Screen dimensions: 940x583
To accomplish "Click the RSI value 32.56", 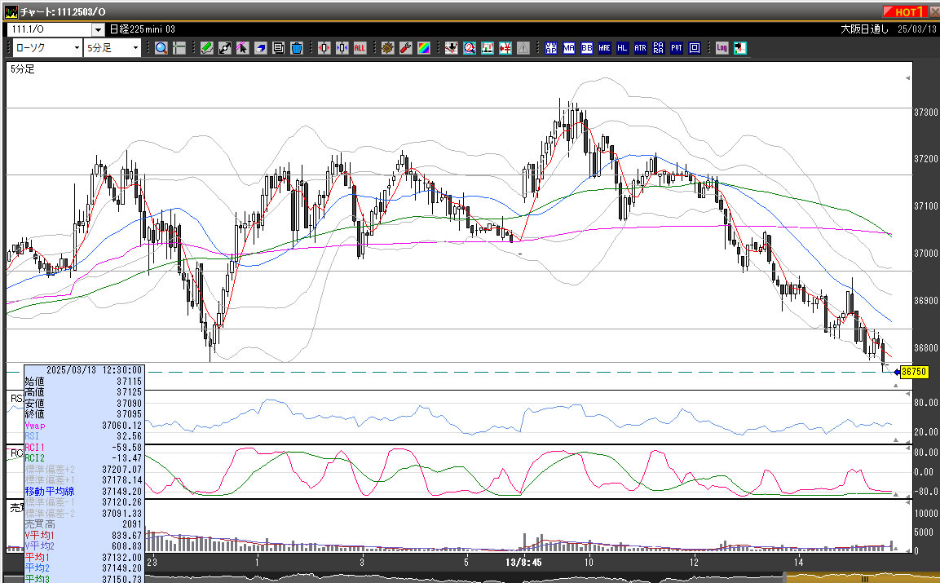I will click(x=130, y=436).
